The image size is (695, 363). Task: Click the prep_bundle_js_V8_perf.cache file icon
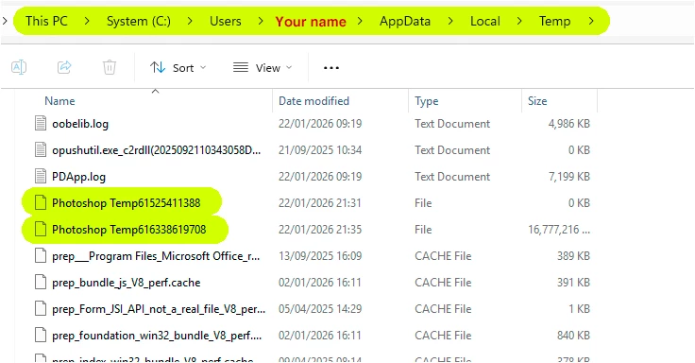(x=41, y=283)
